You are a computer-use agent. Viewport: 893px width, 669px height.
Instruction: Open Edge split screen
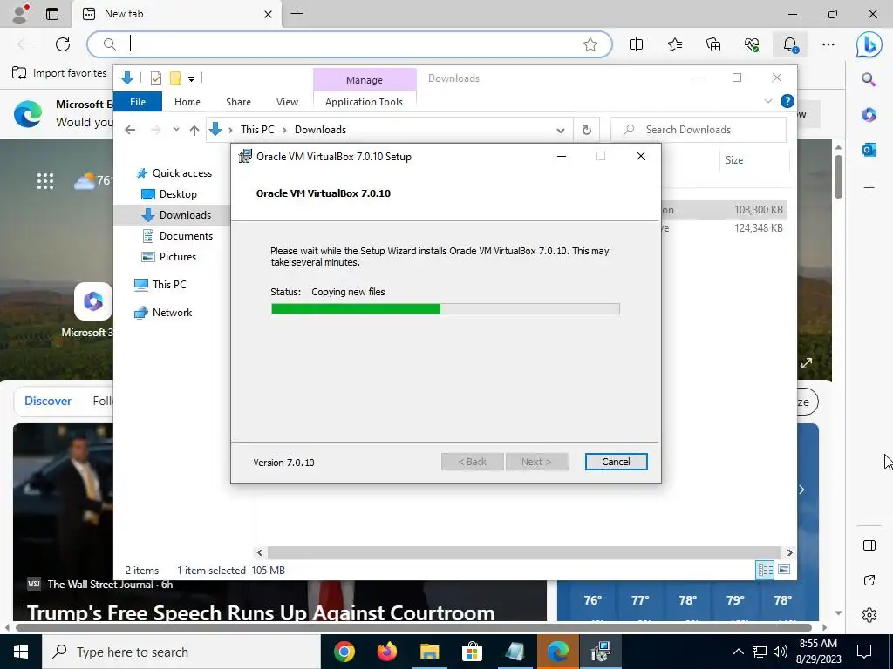(636, 44)
